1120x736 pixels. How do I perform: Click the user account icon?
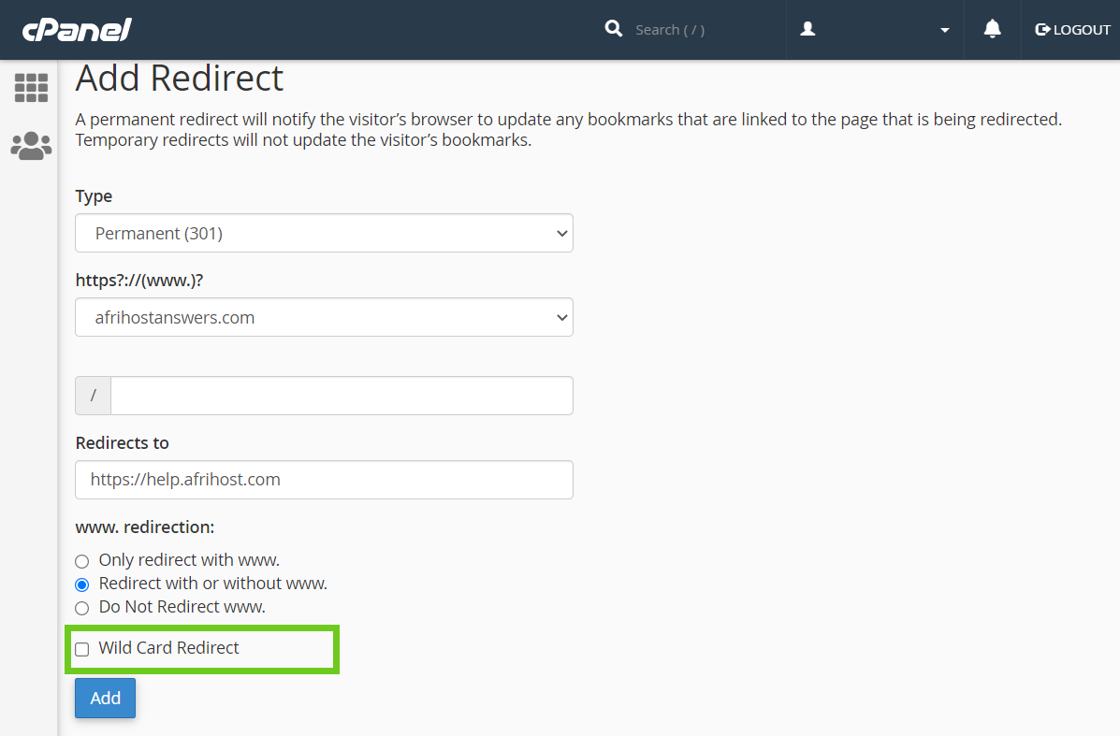808,30
